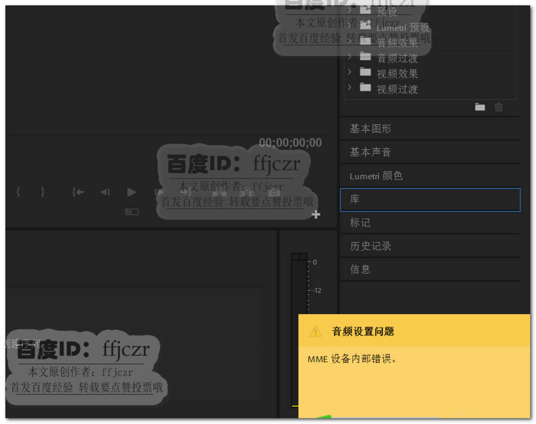Click the 0 dB mark on audio meter
536x424 pixels.
315,262
